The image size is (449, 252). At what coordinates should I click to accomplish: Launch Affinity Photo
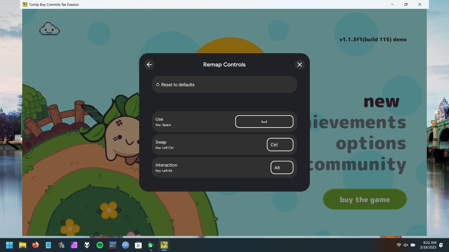(74, 245)
